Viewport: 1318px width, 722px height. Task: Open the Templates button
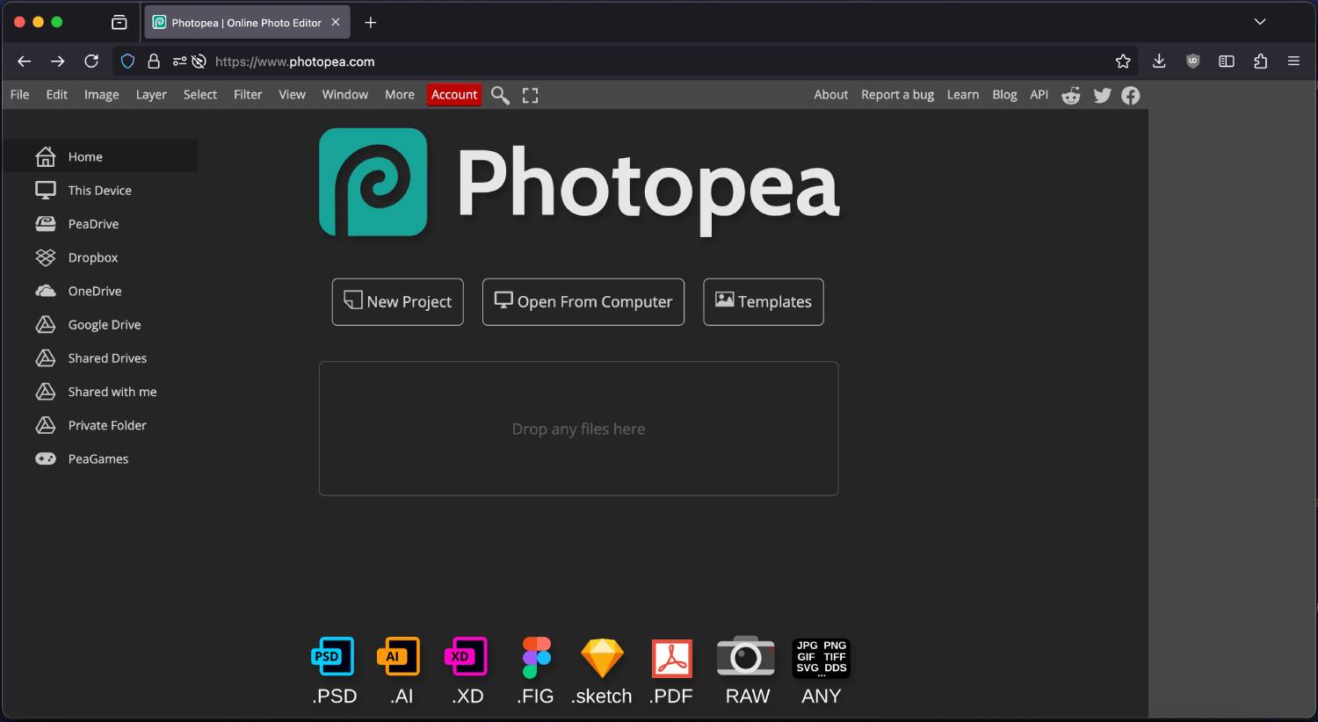coord(764,302)
